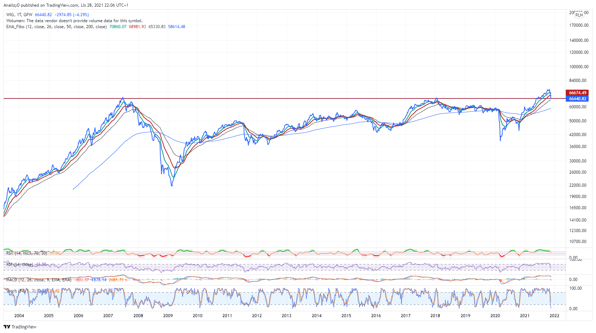
Task: Click the RSX (14, hlc3, 70, 30) legend
Action: [27, 253]
